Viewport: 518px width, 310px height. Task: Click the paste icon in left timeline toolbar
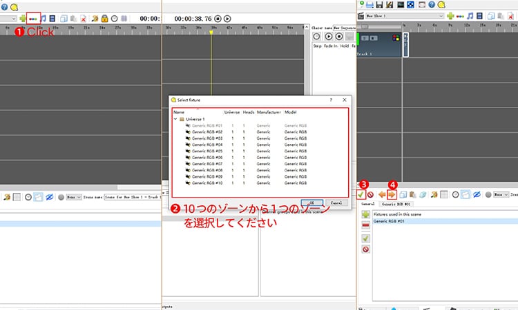click(x=73, y=19)
